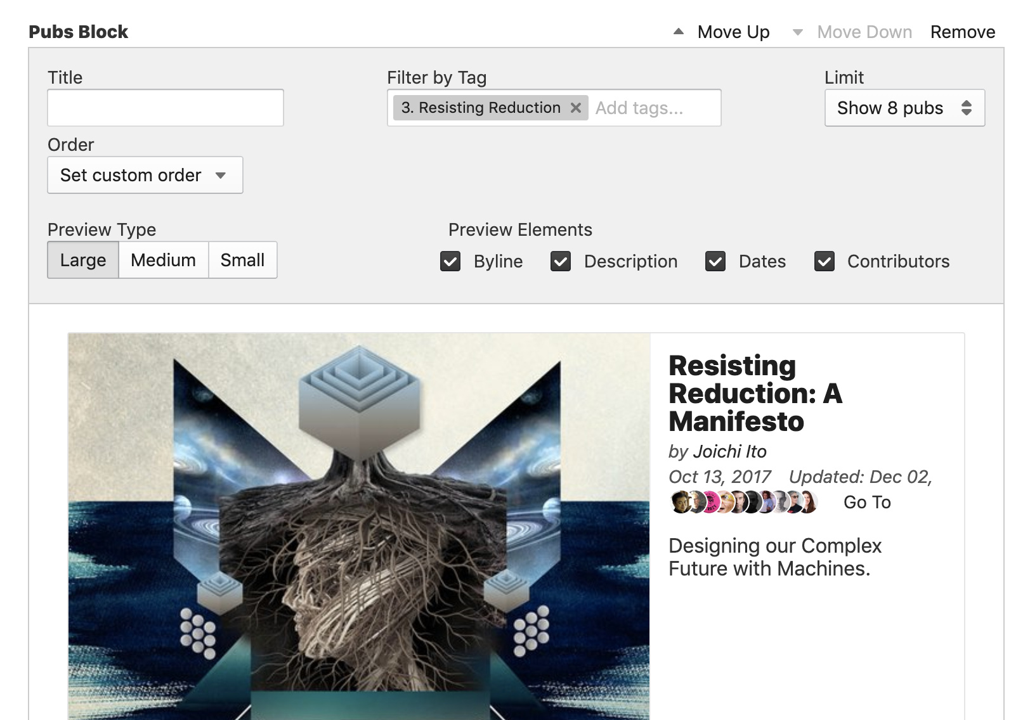Click the last contributor avatar
Viewport: 1030px width, 720px height.
click(x=807, y=502)
